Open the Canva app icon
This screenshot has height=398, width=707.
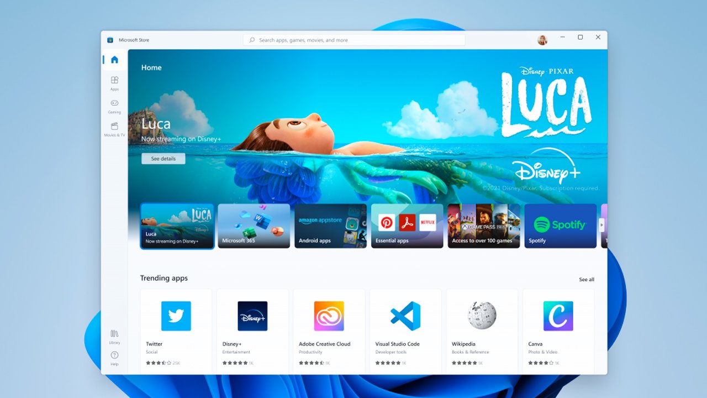pyautogui.click(x=558, y=316)
